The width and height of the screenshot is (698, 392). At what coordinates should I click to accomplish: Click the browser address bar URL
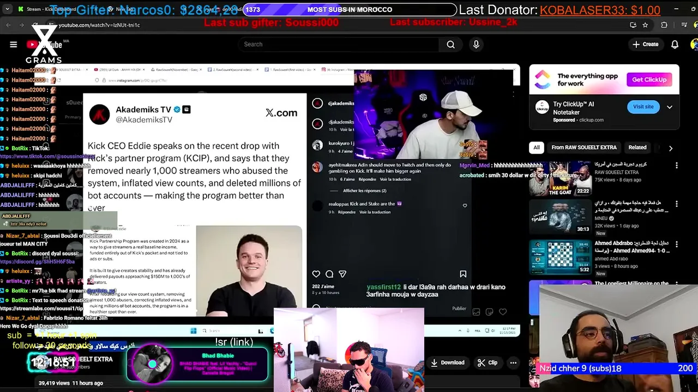tap(99, 25)
